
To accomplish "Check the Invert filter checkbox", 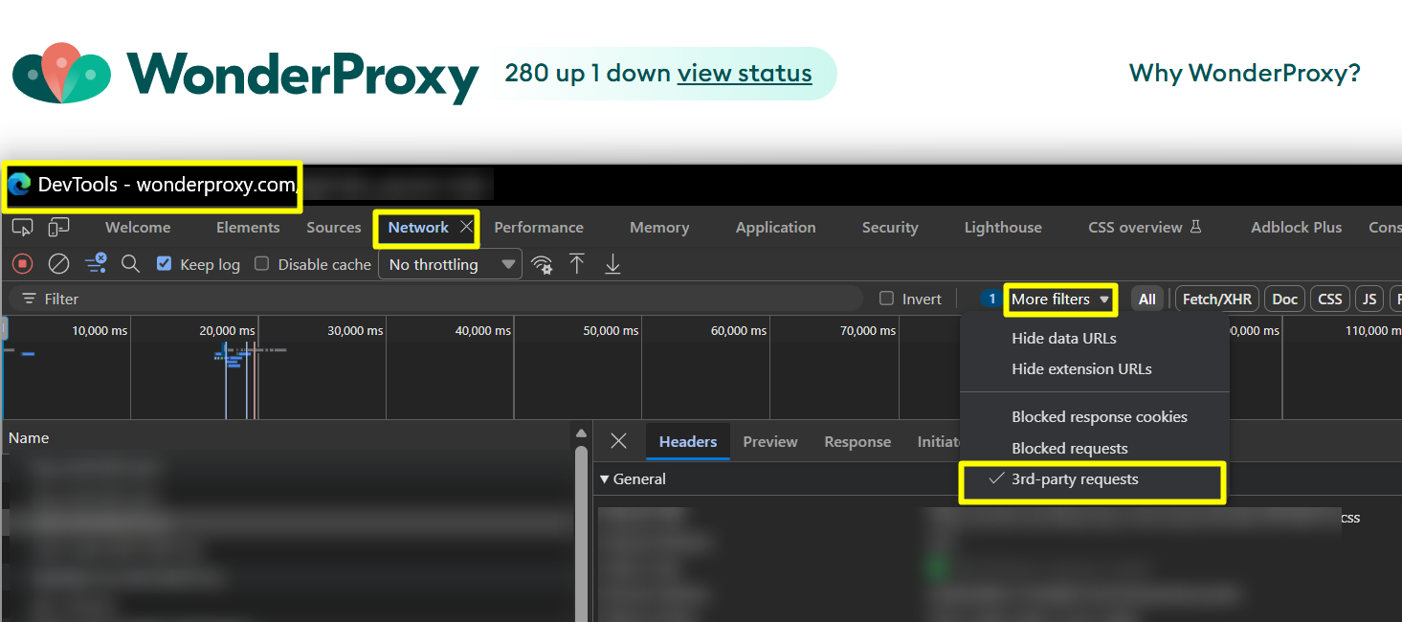I will [x=886, y=299].
